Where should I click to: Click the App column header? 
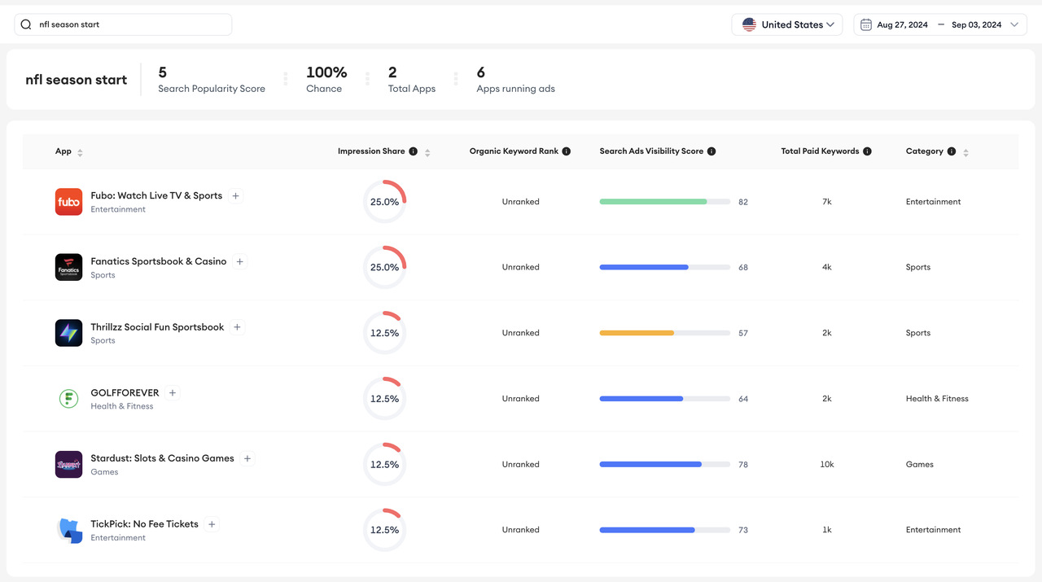pyautogui.click(x=63, y=151)
